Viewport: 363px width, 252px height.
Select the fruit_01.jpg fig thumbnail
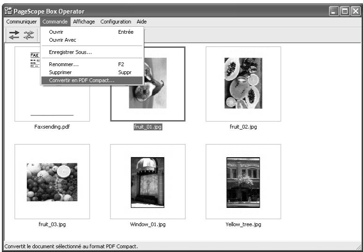pos(148,84)
